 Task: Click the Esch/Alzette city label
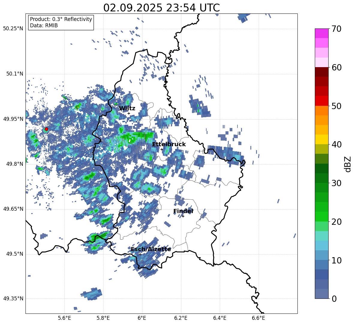pyautogui.click(x=151, y=249)
